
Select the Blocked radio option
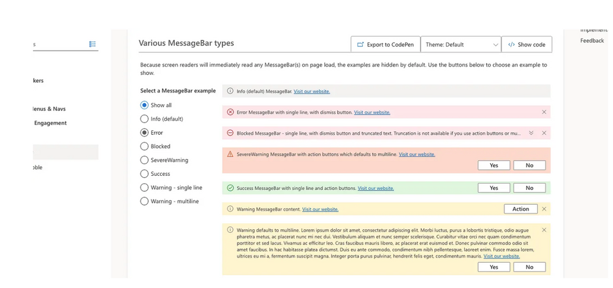tap(145, 146)
